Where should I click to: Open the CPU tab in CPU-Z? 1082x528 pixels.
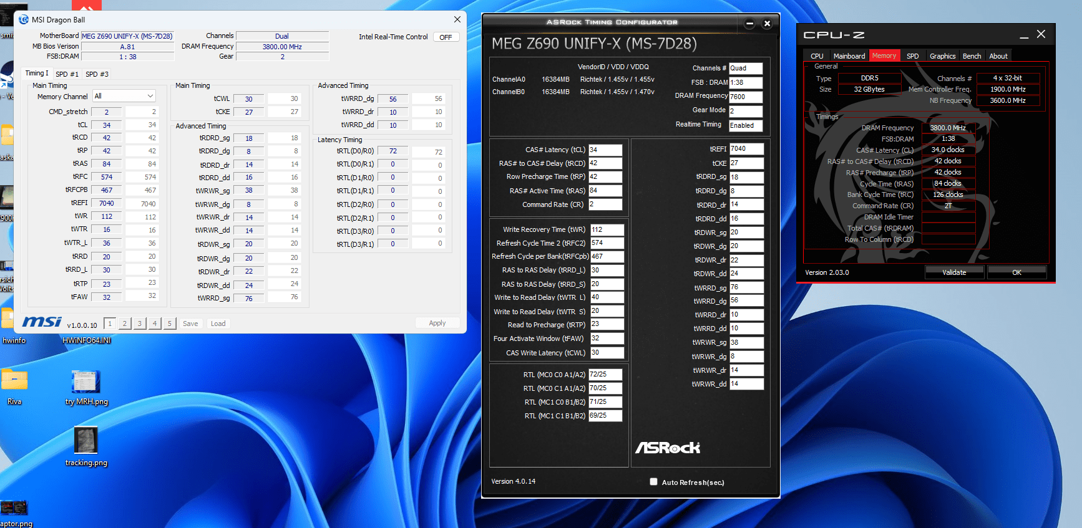click(x=817, y=56)
